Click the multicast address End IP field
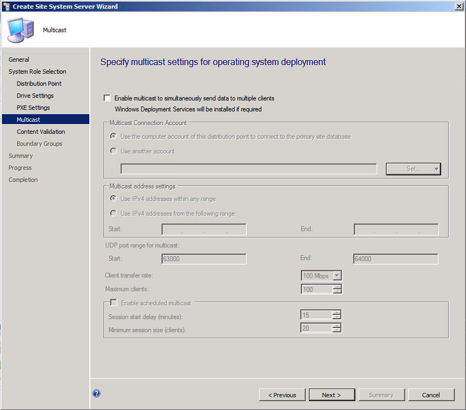Screen dimensions: 466x410 tap(396, 229)
